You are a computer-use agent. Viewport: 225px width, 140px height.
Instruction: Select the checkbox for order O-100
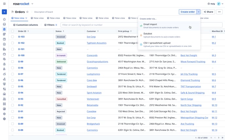click(12, 55)
